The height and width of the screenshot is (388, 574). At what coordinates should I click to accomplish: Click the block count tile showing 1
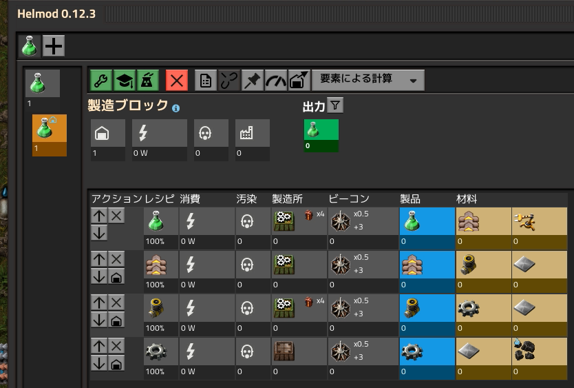108,140
